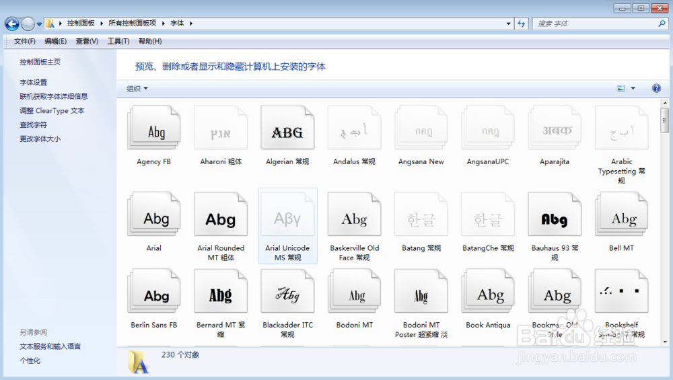
Task: Select the AngsanaUPC font icon
Action: pyautogui.click(x=488, y=128)
